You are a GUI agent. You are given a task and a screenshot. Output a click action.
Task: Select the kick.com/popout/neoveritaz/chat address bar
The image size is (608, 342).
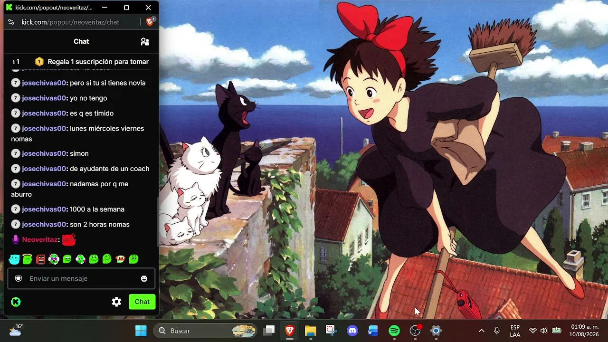click(x=70, y=22)
